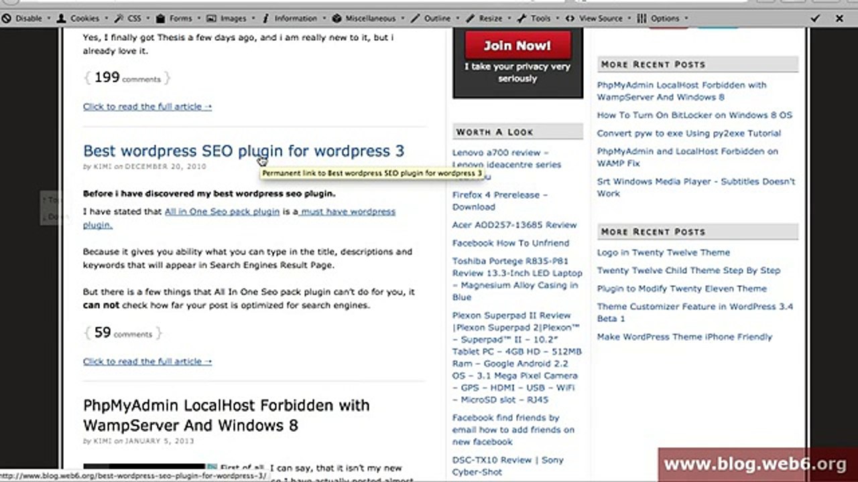The height and width of the screenshot is (482, 858).
Task: Open DSC-TX10 Review Sony Cyber-Shot link
Action: click(x=507, y=466)
